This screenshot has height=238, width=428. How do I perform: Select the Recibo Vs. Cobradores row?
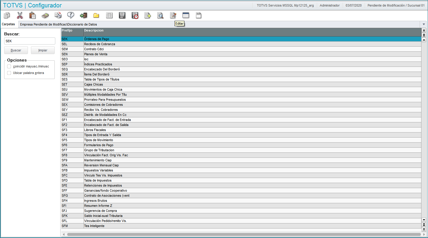[x=241, y=110]
